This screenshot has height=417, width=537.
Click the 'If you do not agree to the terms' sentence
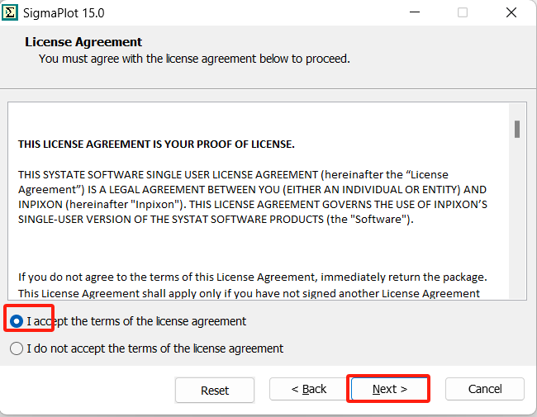pyautogui.click(x=253, y=277)
